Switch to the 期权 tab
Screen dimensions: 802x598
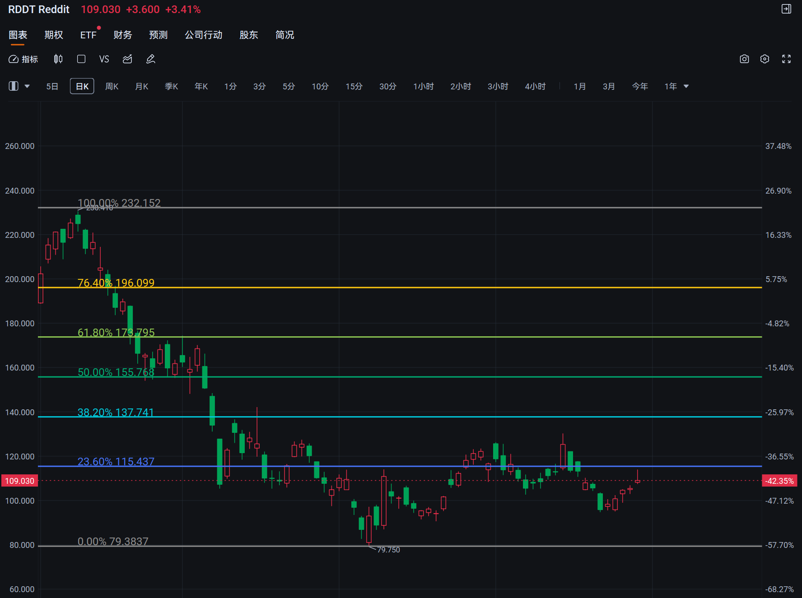pyautogui.click(x=54, y=35)
